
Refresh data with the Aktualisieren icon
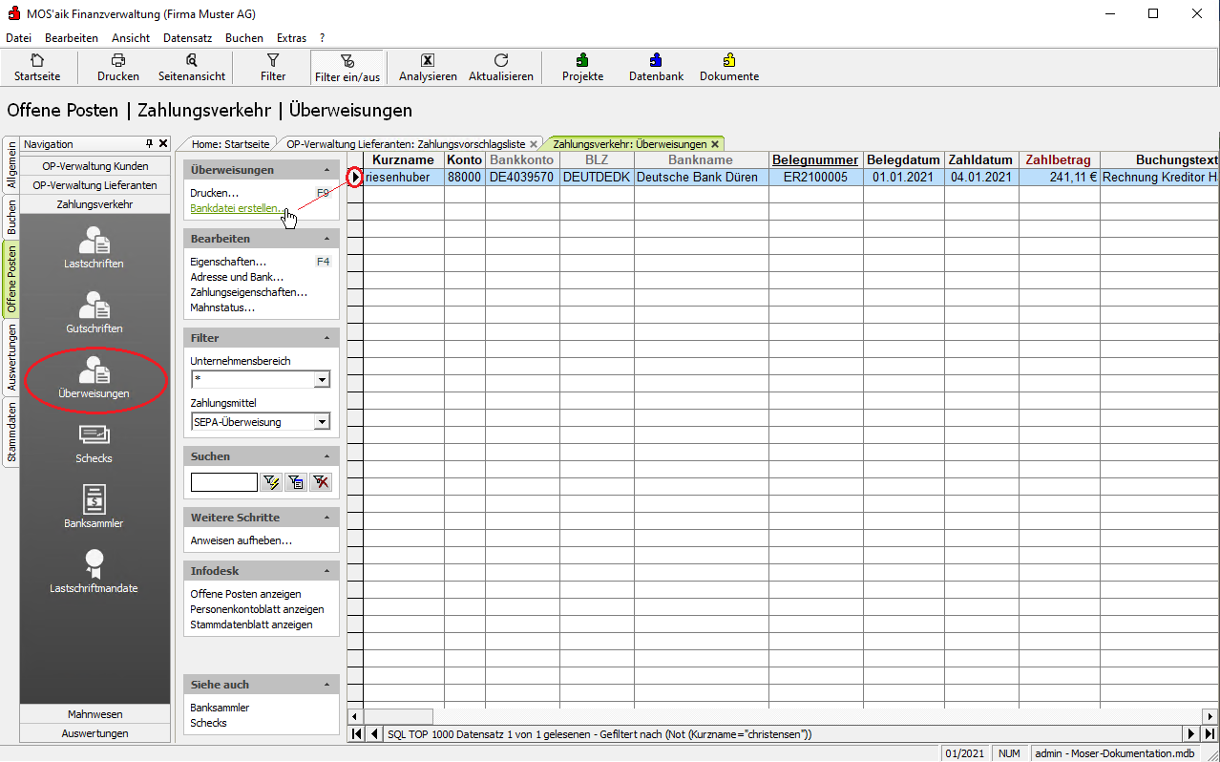pos(501,67)
